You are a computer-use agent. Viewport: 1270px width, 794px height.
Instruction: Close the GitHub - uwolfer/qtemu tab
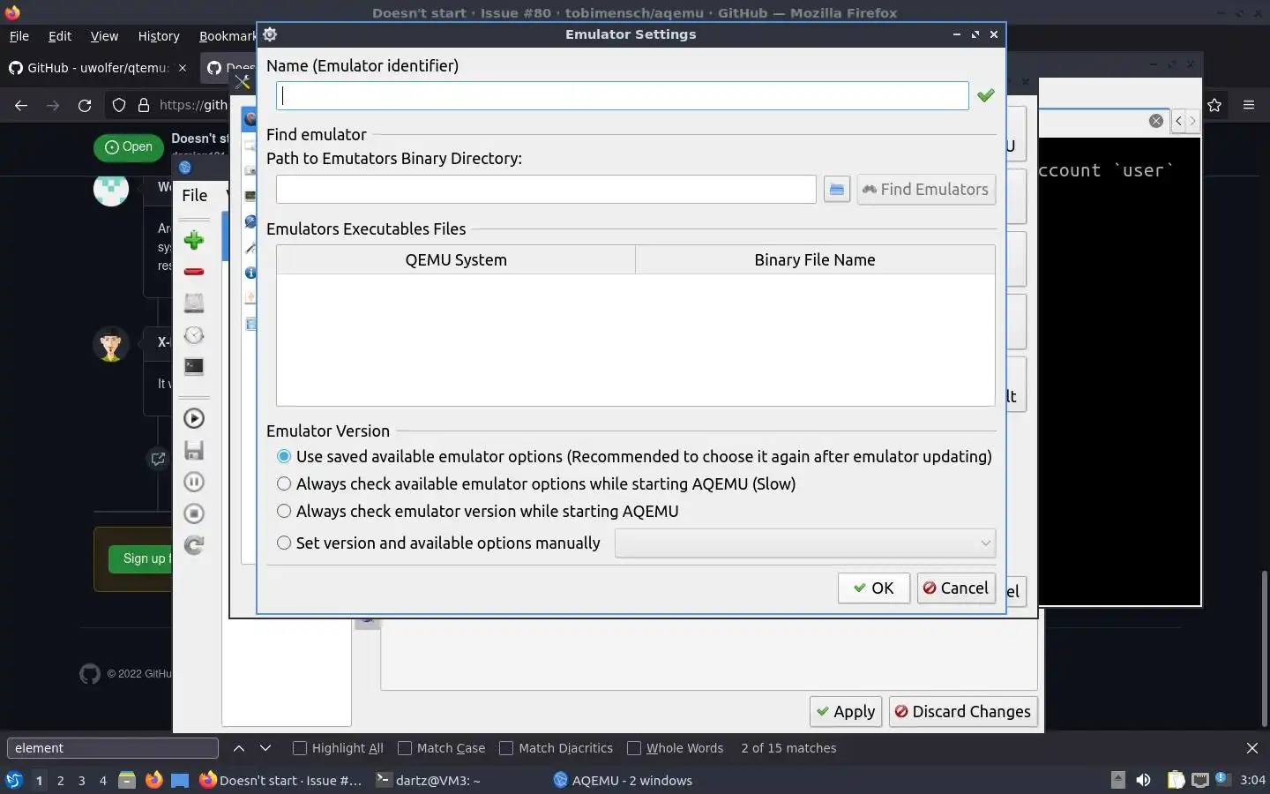(183, 68)
